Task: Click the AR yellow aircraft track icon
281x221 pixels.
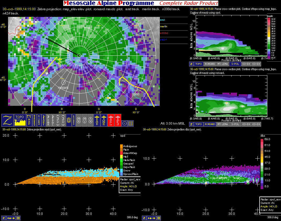Action: (97, 120)
